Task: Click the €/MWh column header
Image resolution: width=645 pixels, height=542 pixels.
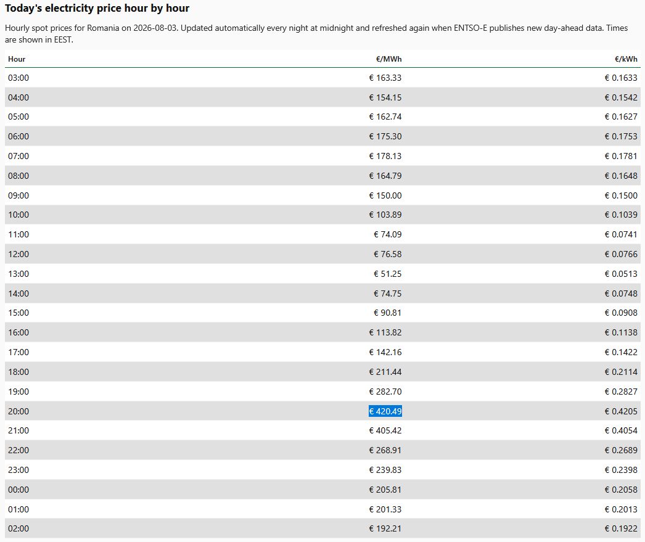Action: point(388,59)
